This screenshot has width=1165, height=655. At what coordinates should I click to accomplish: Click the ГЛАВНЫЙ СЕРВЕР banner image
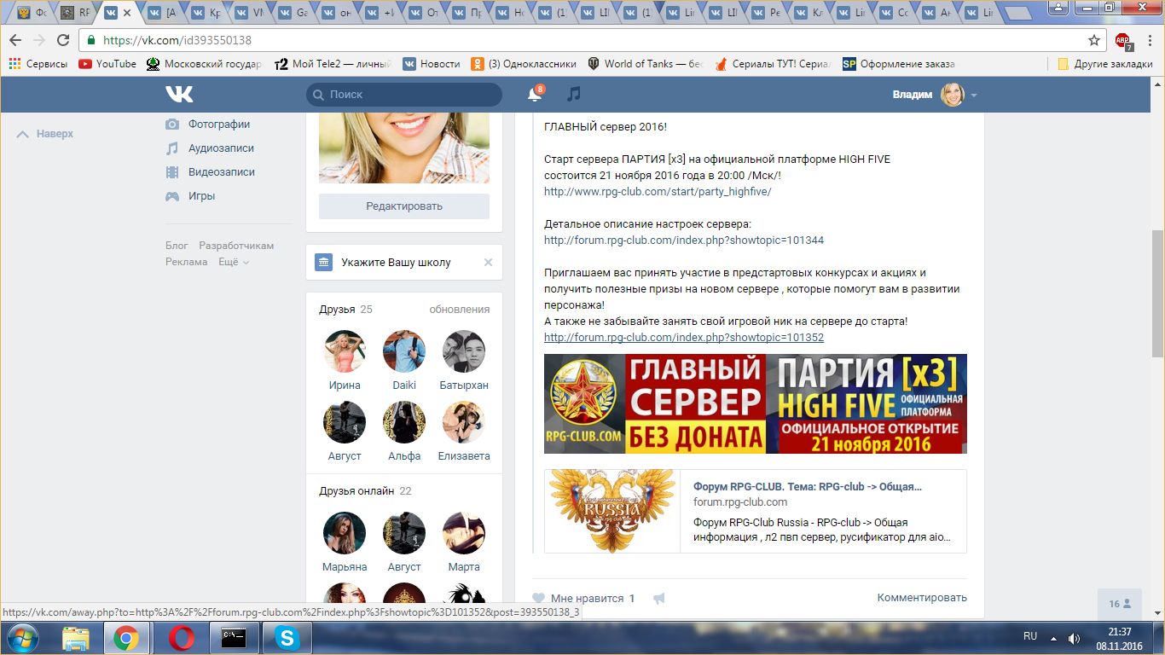(756, 403)
